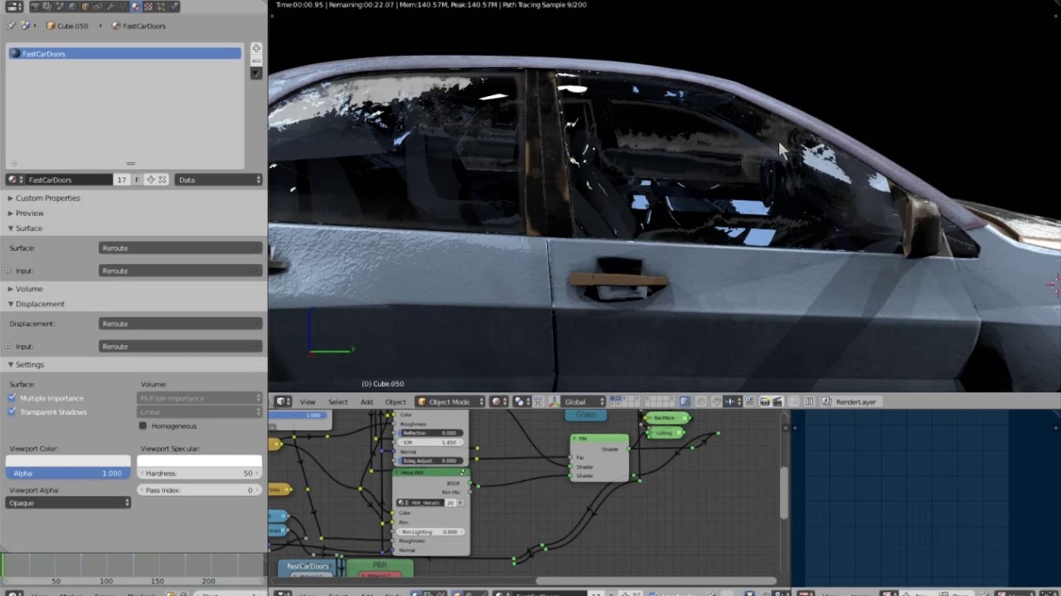
Task: Open the Surface Reroute shader selector
Action: [x=181, y=248]
